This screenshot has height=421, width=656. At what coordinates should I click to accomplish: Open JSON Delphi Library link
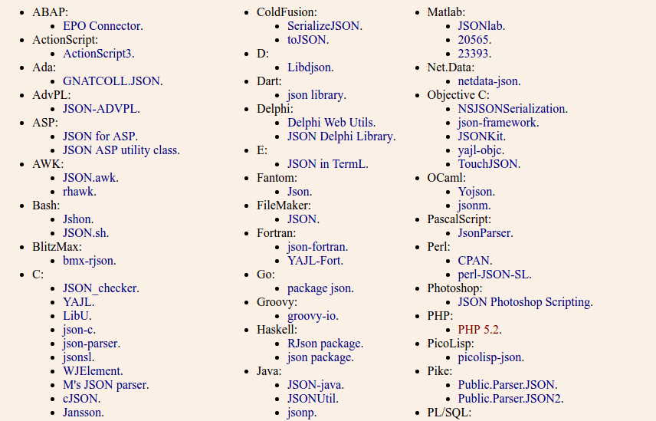click(x=340, y=136)
